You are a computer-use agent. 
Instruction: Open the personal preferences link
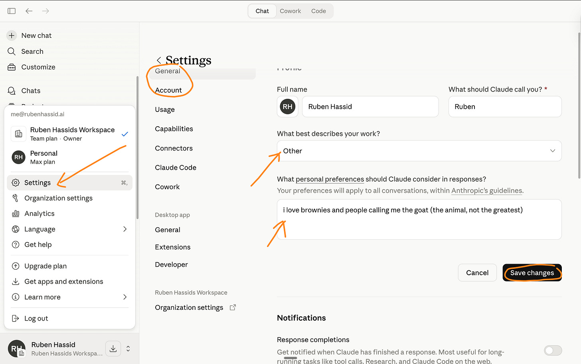coord(330,179)
